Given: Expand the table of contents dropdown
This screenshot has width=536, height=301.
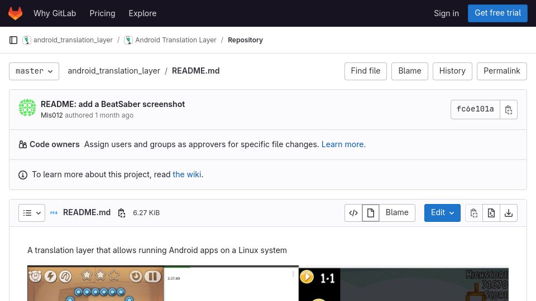Looking at the screenshot, I should click(32, 213).
